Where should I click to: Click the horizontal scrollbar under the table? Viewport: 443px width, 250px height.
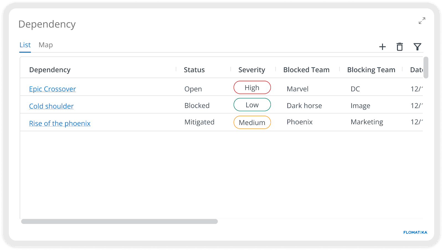click(119, 221)
